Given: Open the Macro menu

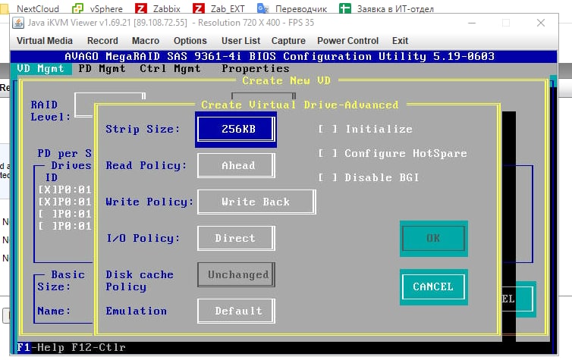Looking at the screenshot, I should click(146, 41).
